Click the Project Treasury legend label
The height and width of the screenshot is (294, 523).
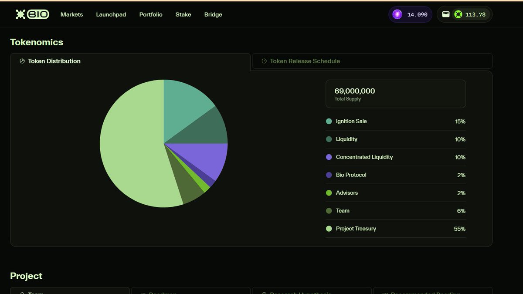click(356, 229)
